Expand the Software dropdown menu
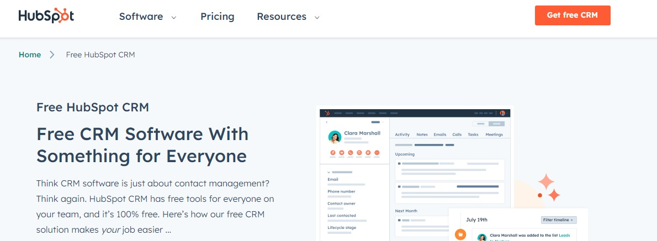Screen dimensions: 657x241 pos(147,17)
